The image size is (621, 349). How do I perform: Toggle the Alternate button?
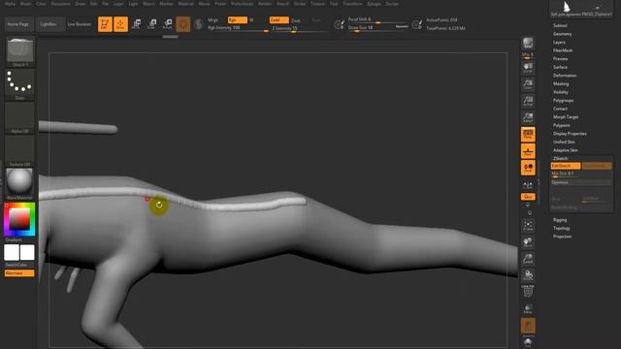[x=19, y=273]
